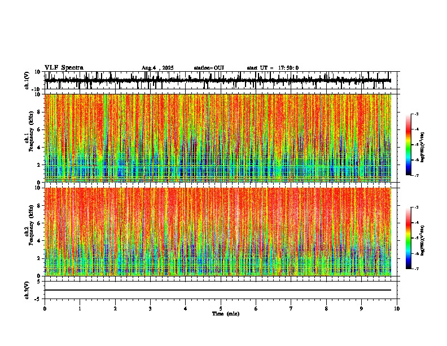Select the 'start UT = 17:50: 0' text
Viewport: 447px width, 346px height.
273,68
